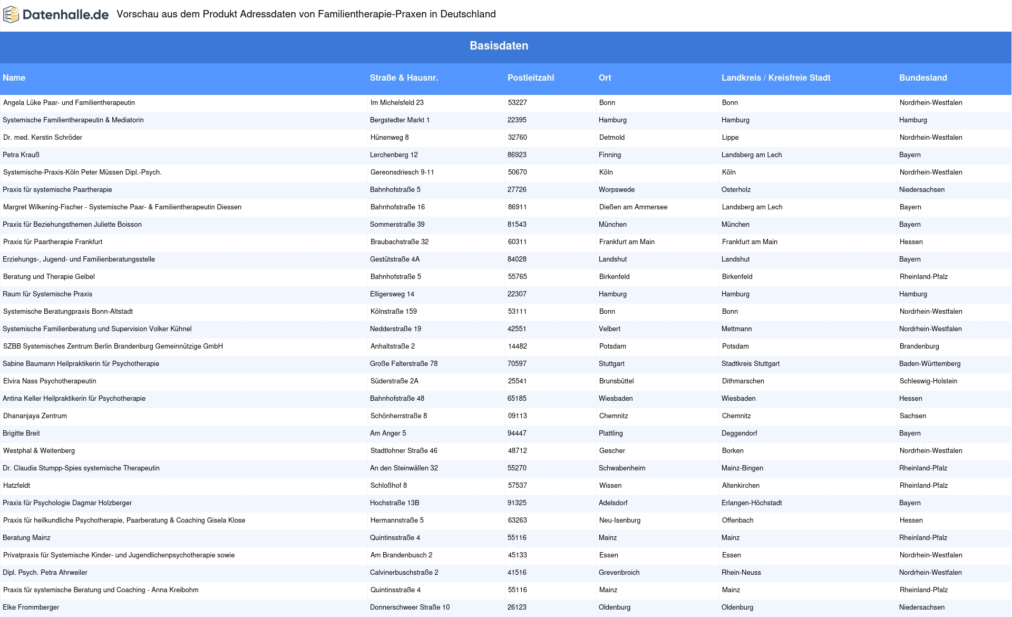Screen dimensions: 1012x617
Task: Select street cell Calvinerbuschstraße 2
Action: 404,573
